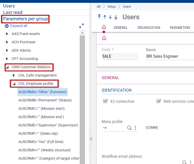Click the next record down arrow

110,17
